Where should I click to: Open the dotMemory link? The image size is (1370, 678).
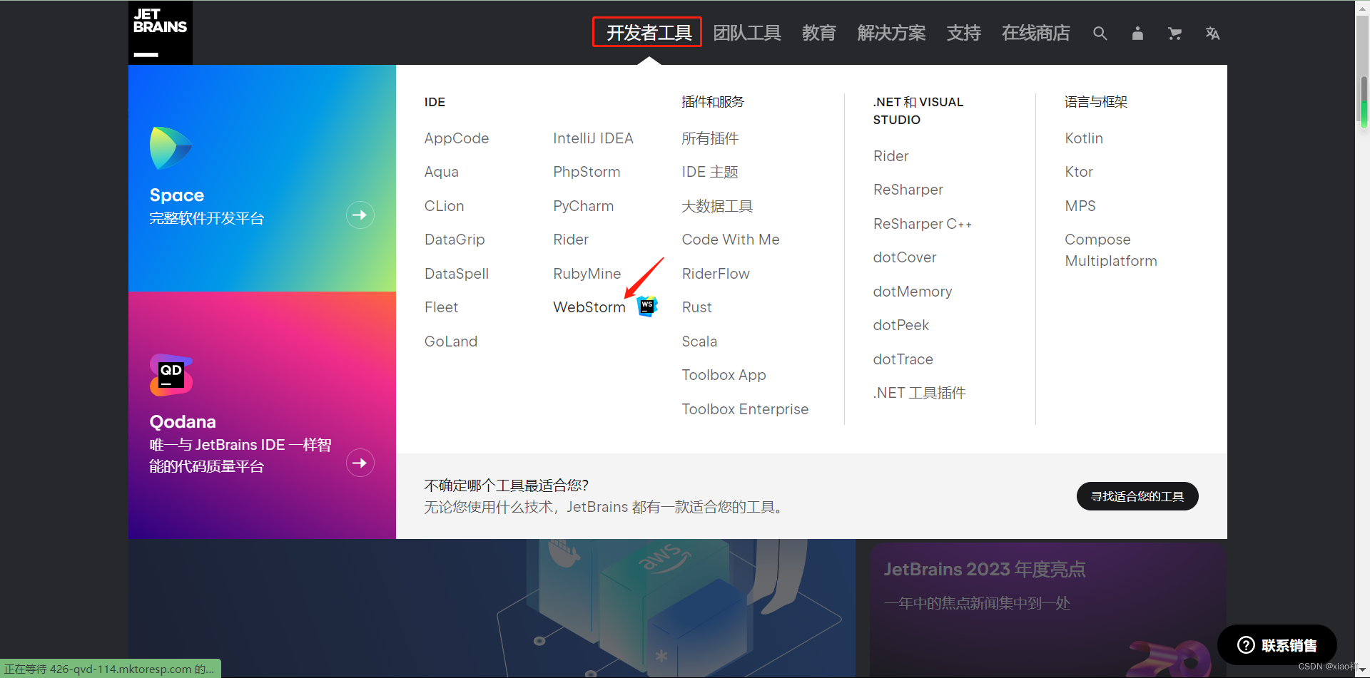click(x=913, y=292)
